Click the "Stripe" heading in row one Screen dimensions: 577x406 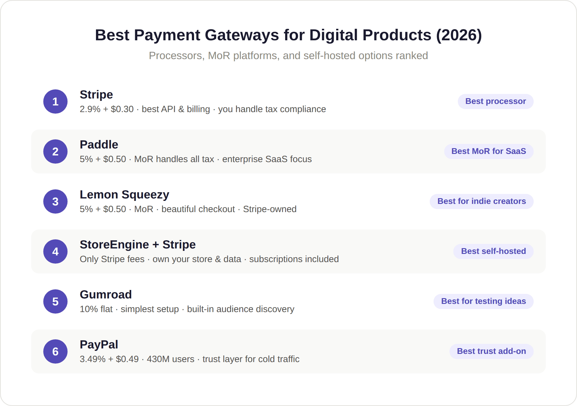coord(96,95)
